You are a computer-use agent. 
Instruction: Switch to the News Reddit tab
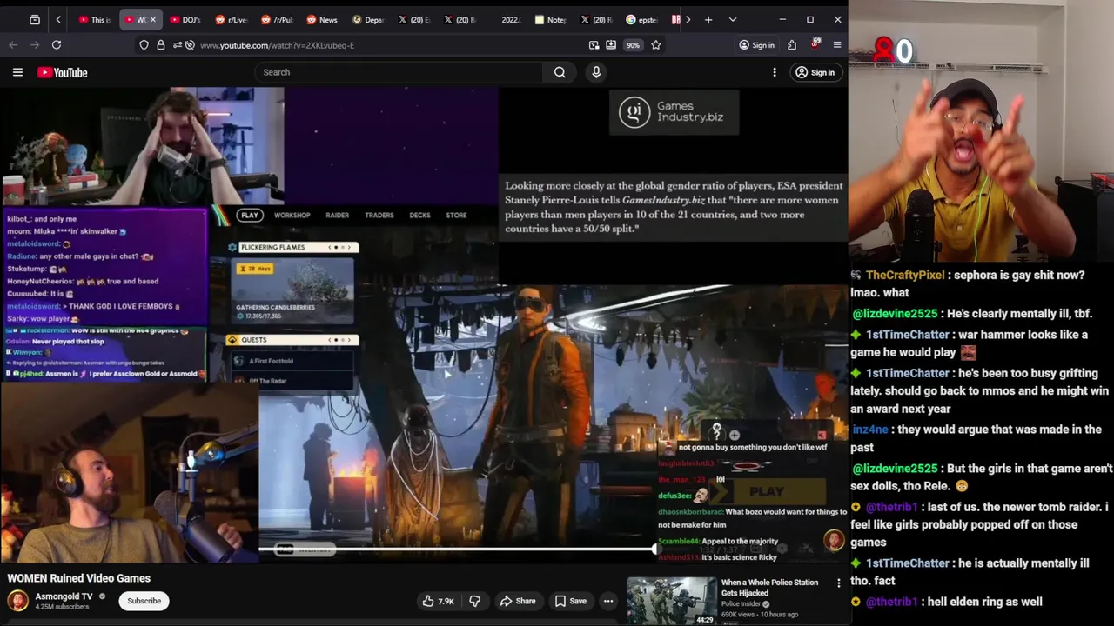[x=322, y=19]
